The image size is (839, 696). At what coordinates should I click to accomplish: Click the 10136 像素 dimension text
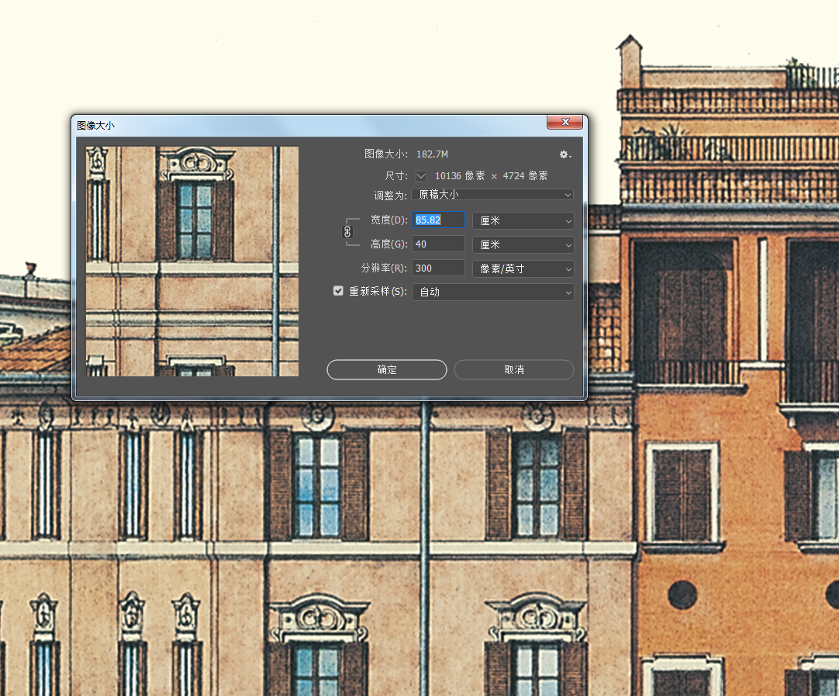(x=460, y=175)
